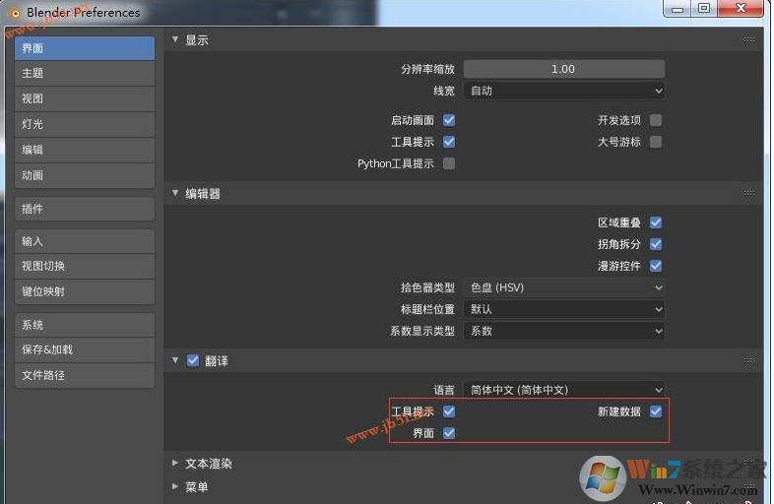Image resolution: width=774 pixels, height=504 pixels.
Task: Toggle the 拐角拆分 checkbox
Action: pyautogui.click(x=656, y=244)
